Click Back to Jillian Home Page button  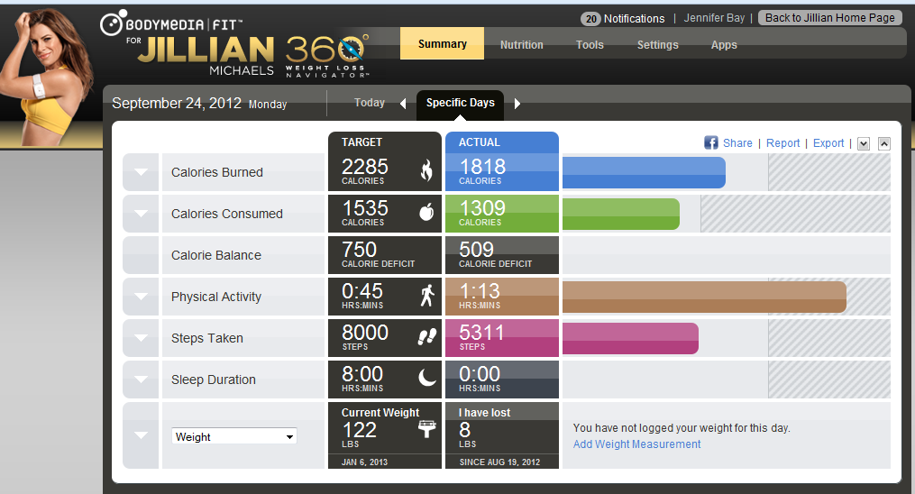pyautogui.click(x=829, y=18)
